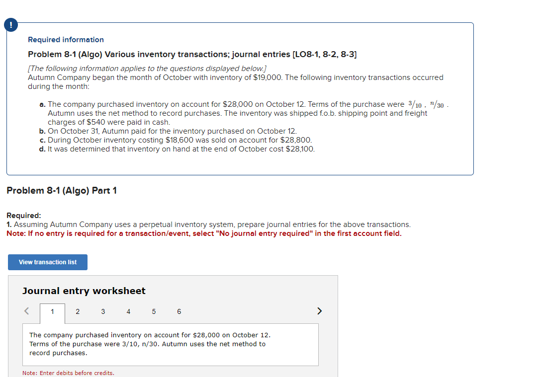Switch to journal entry tab 2
This screenshot has width=539, height=377.
click(x=78, y=311)
